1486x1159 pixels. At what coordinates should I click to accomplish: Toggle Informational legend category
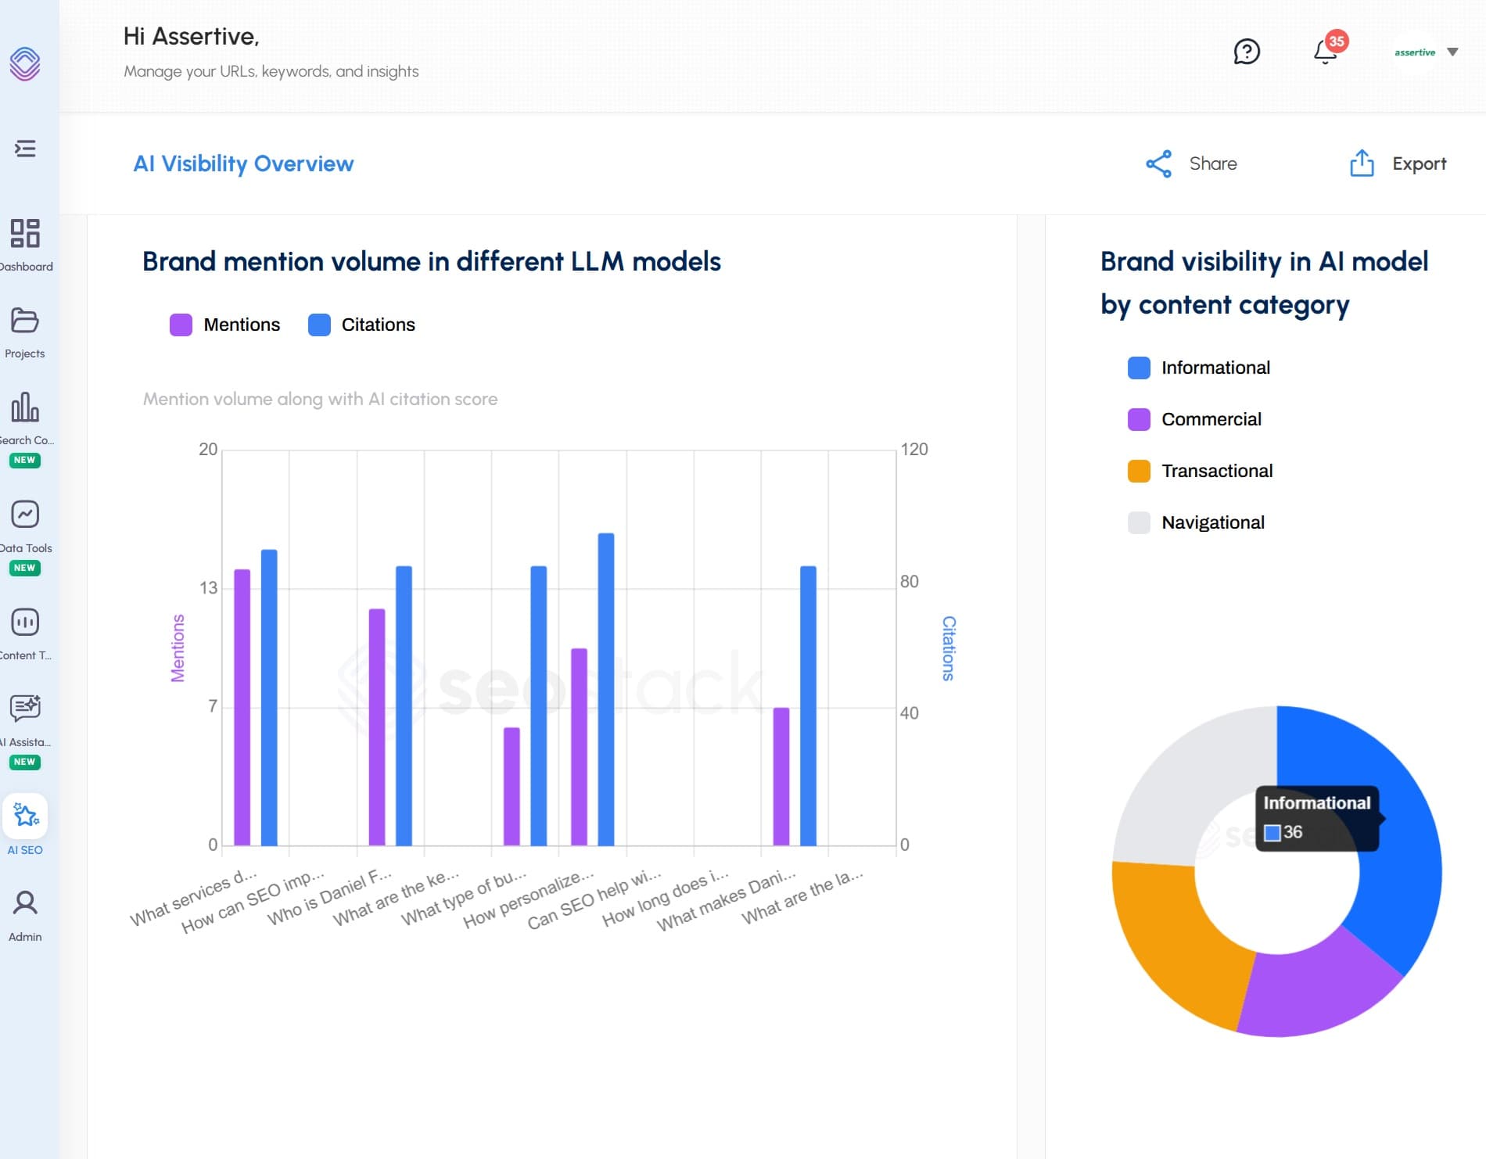point(1199,368)
